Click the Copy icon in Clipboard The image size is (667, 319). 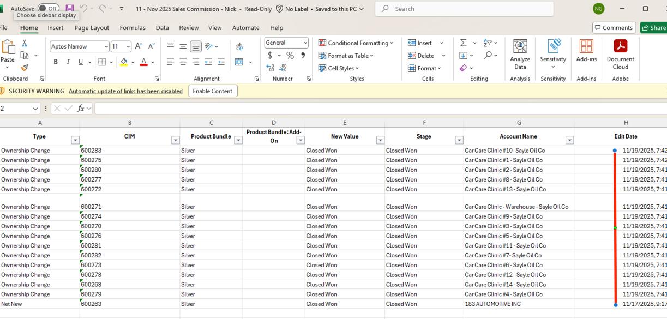click(25, 56)
